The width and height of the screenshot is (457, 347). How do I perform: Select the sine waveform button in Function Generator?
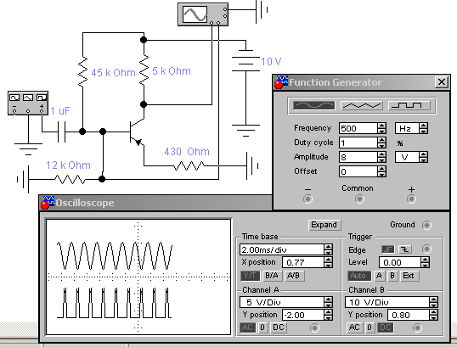click(x=314, y=106)
